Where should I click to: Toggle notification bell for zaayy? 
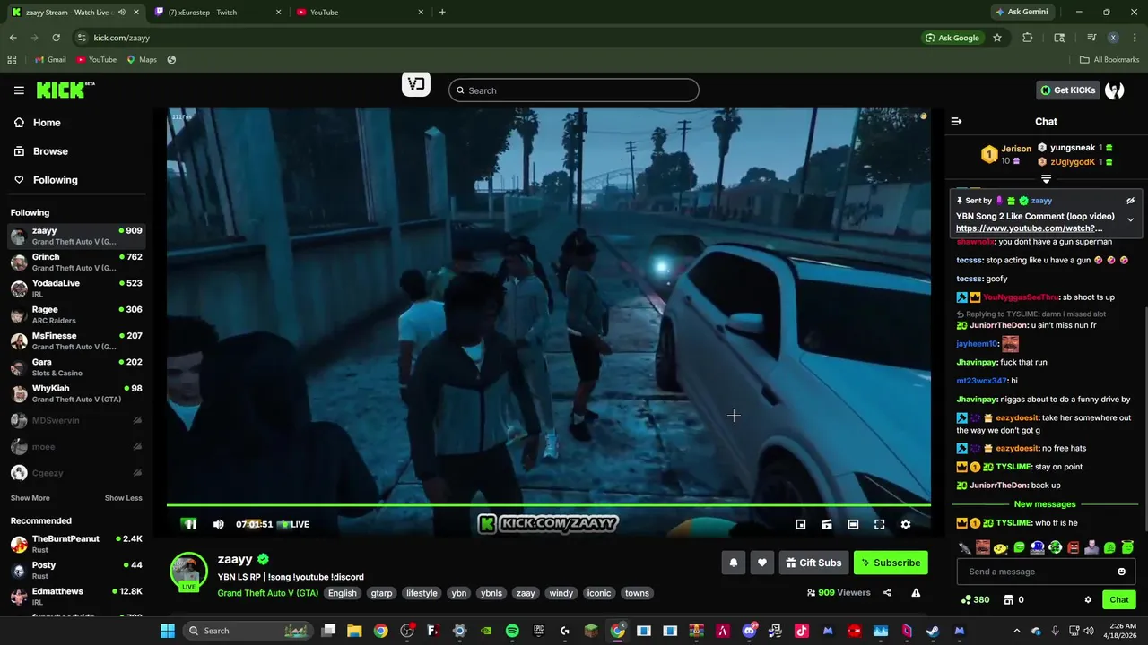734,563
